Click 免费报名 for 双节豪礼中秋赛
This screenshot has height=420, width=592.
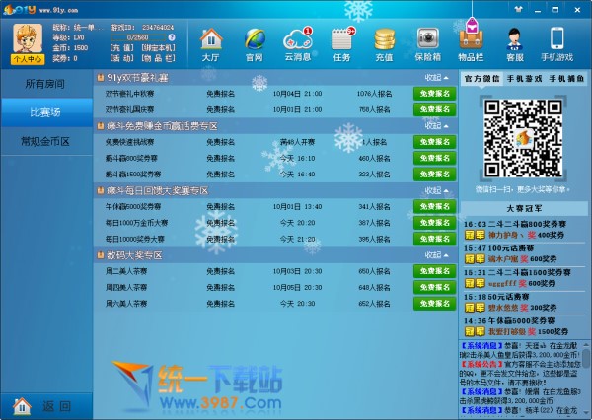pos(433,94)
